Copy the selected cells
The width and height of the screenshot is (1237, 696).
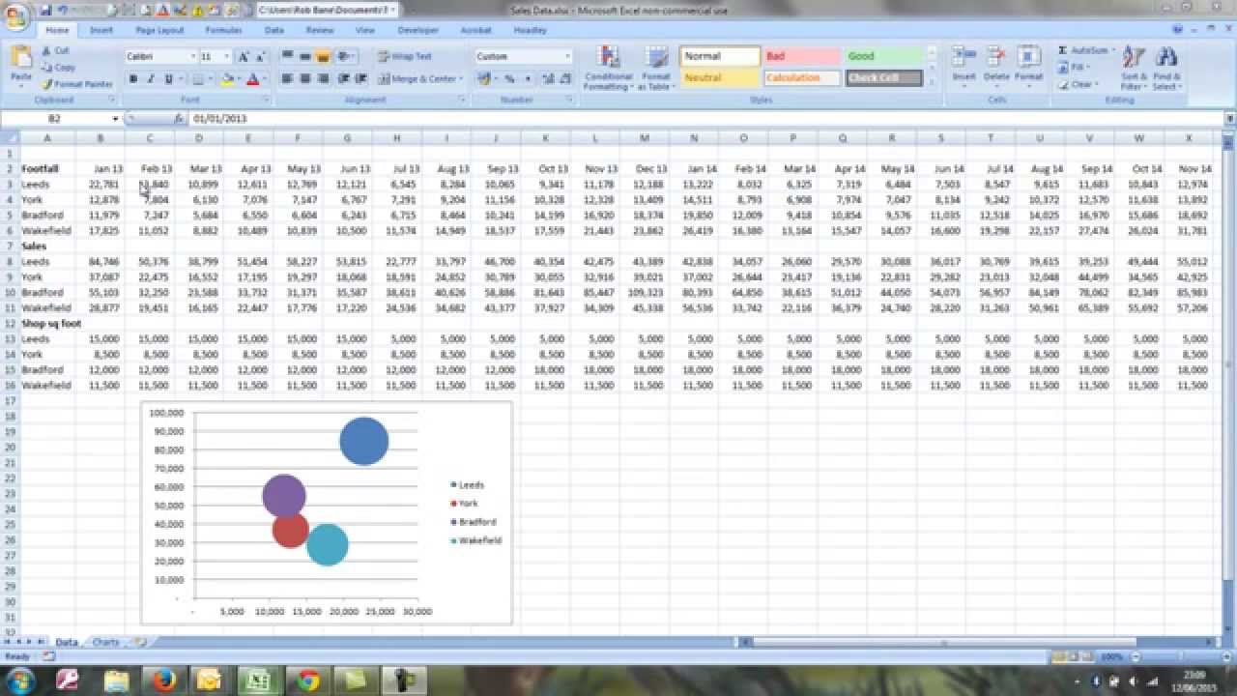[x=58, y=68]
